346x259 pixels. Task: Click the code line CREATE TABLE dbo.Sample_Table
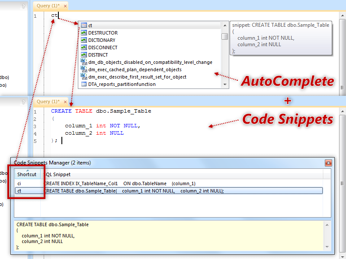click(x=101, y=111)
